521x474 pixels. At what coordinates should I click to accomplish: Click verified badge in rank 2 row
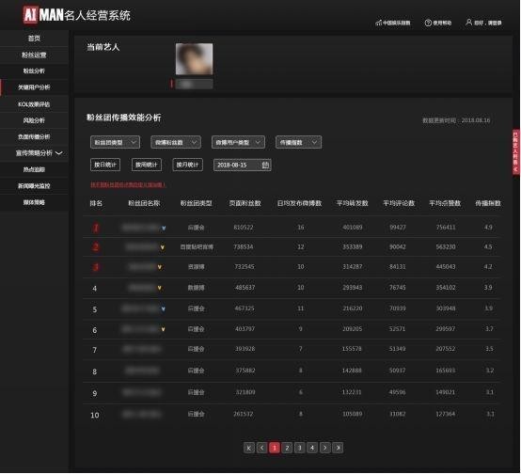point(162,247)
